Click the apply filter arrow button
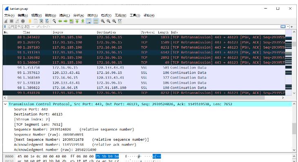The width and height of the screenshot is (298, 162). 283,27
